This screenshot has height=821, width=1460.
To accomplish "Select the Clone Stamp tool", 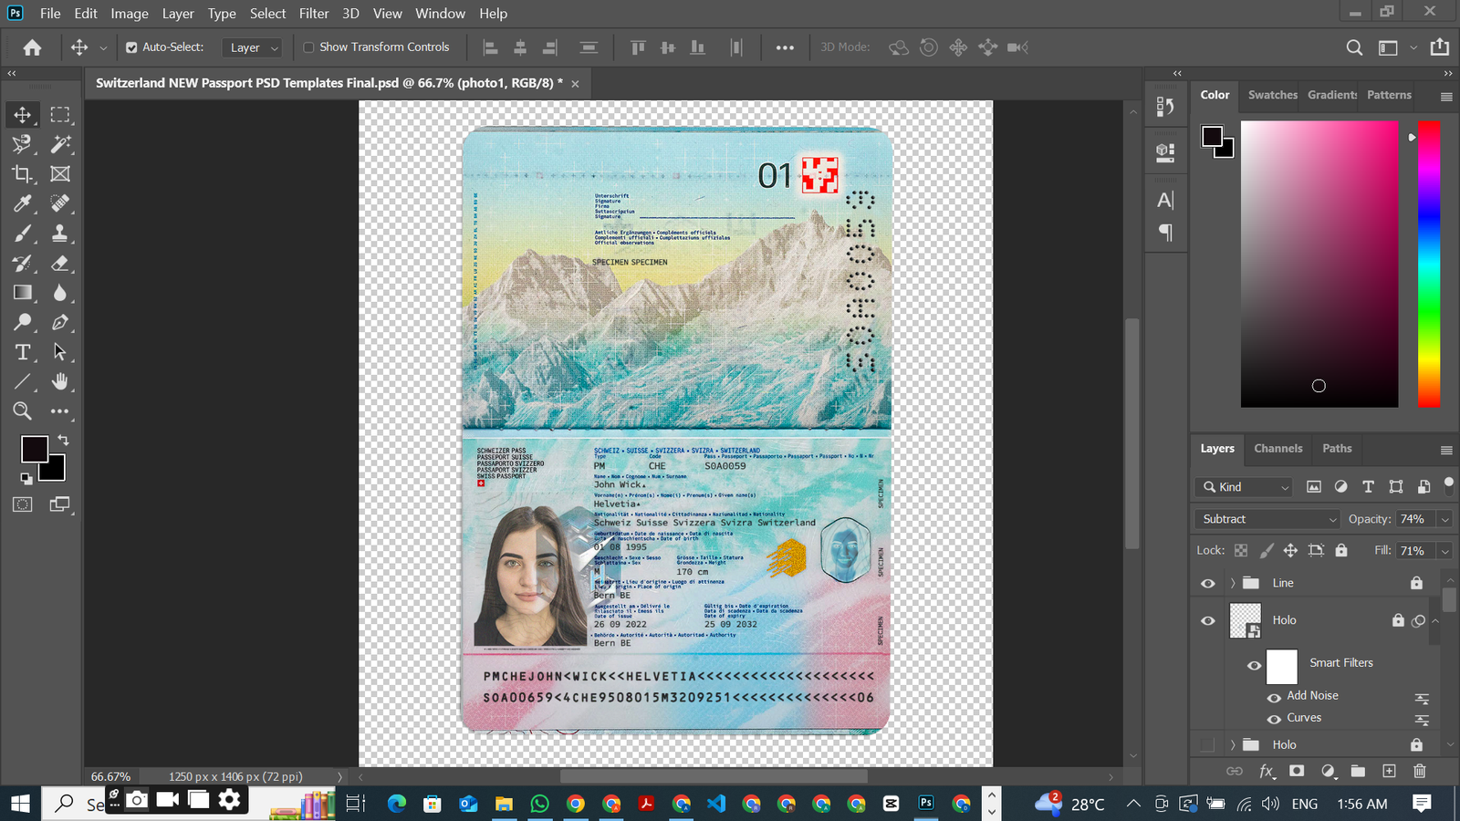I will [60, 234].
